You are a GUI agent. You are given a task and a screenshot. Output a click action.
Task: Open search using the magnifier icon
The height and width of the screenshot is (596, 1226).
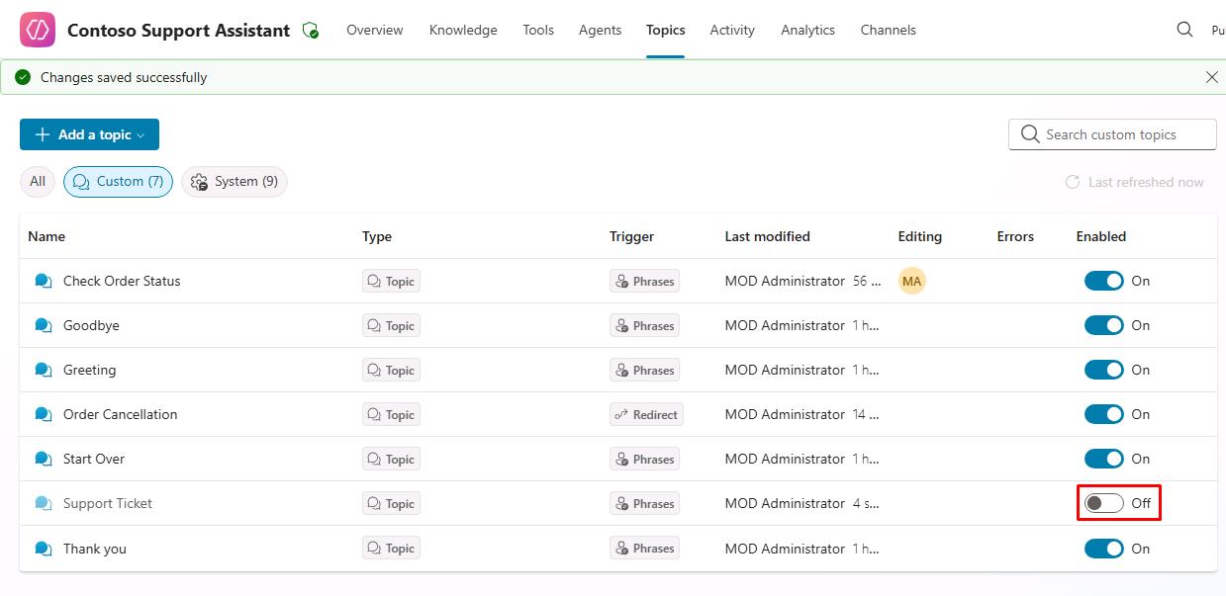pos(1184,30)
